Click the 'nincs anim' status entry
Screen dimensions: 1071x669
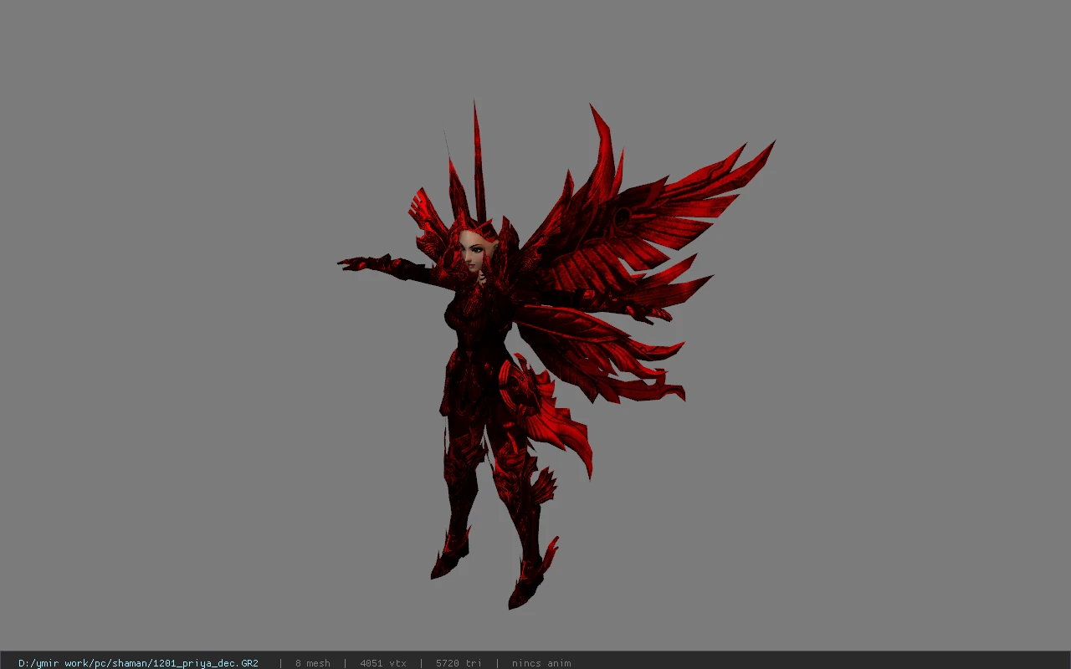[x=541, y=663]
